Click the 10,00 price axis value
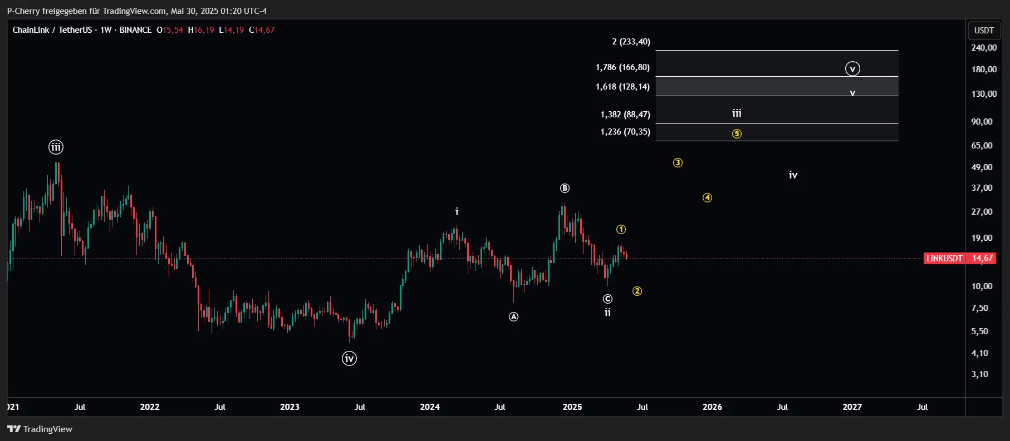This screenshot has height=441, width=1010. 982,286
